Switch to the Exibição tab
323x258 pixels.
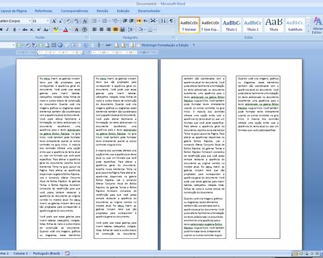click(x=123, y=11)
